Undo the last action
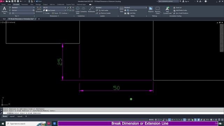The width and height of the screenshot is (224, 126). pos(21,1)
